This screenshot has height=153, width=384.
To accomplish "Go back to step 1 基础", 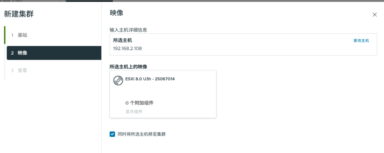I will [x=22, y=35].
